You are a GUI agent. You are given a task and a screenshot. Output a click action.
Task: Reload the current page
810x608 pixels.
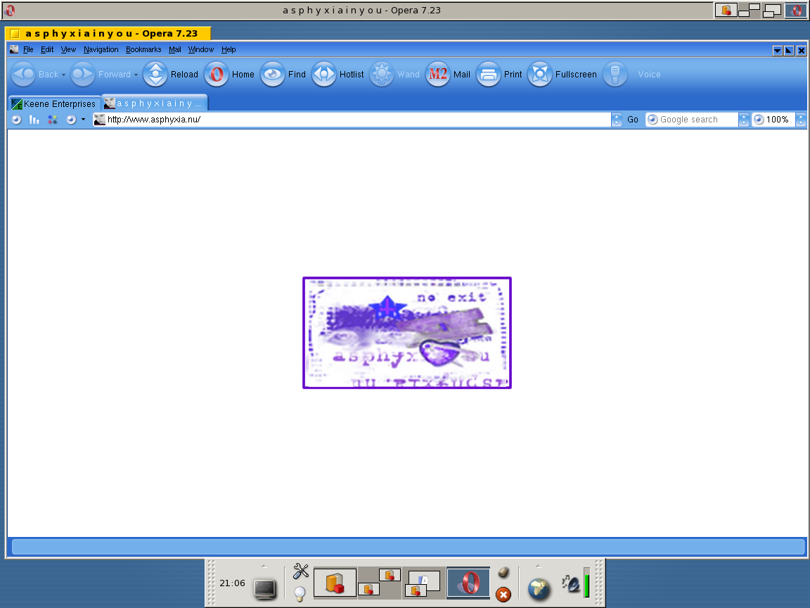[170, 75]
